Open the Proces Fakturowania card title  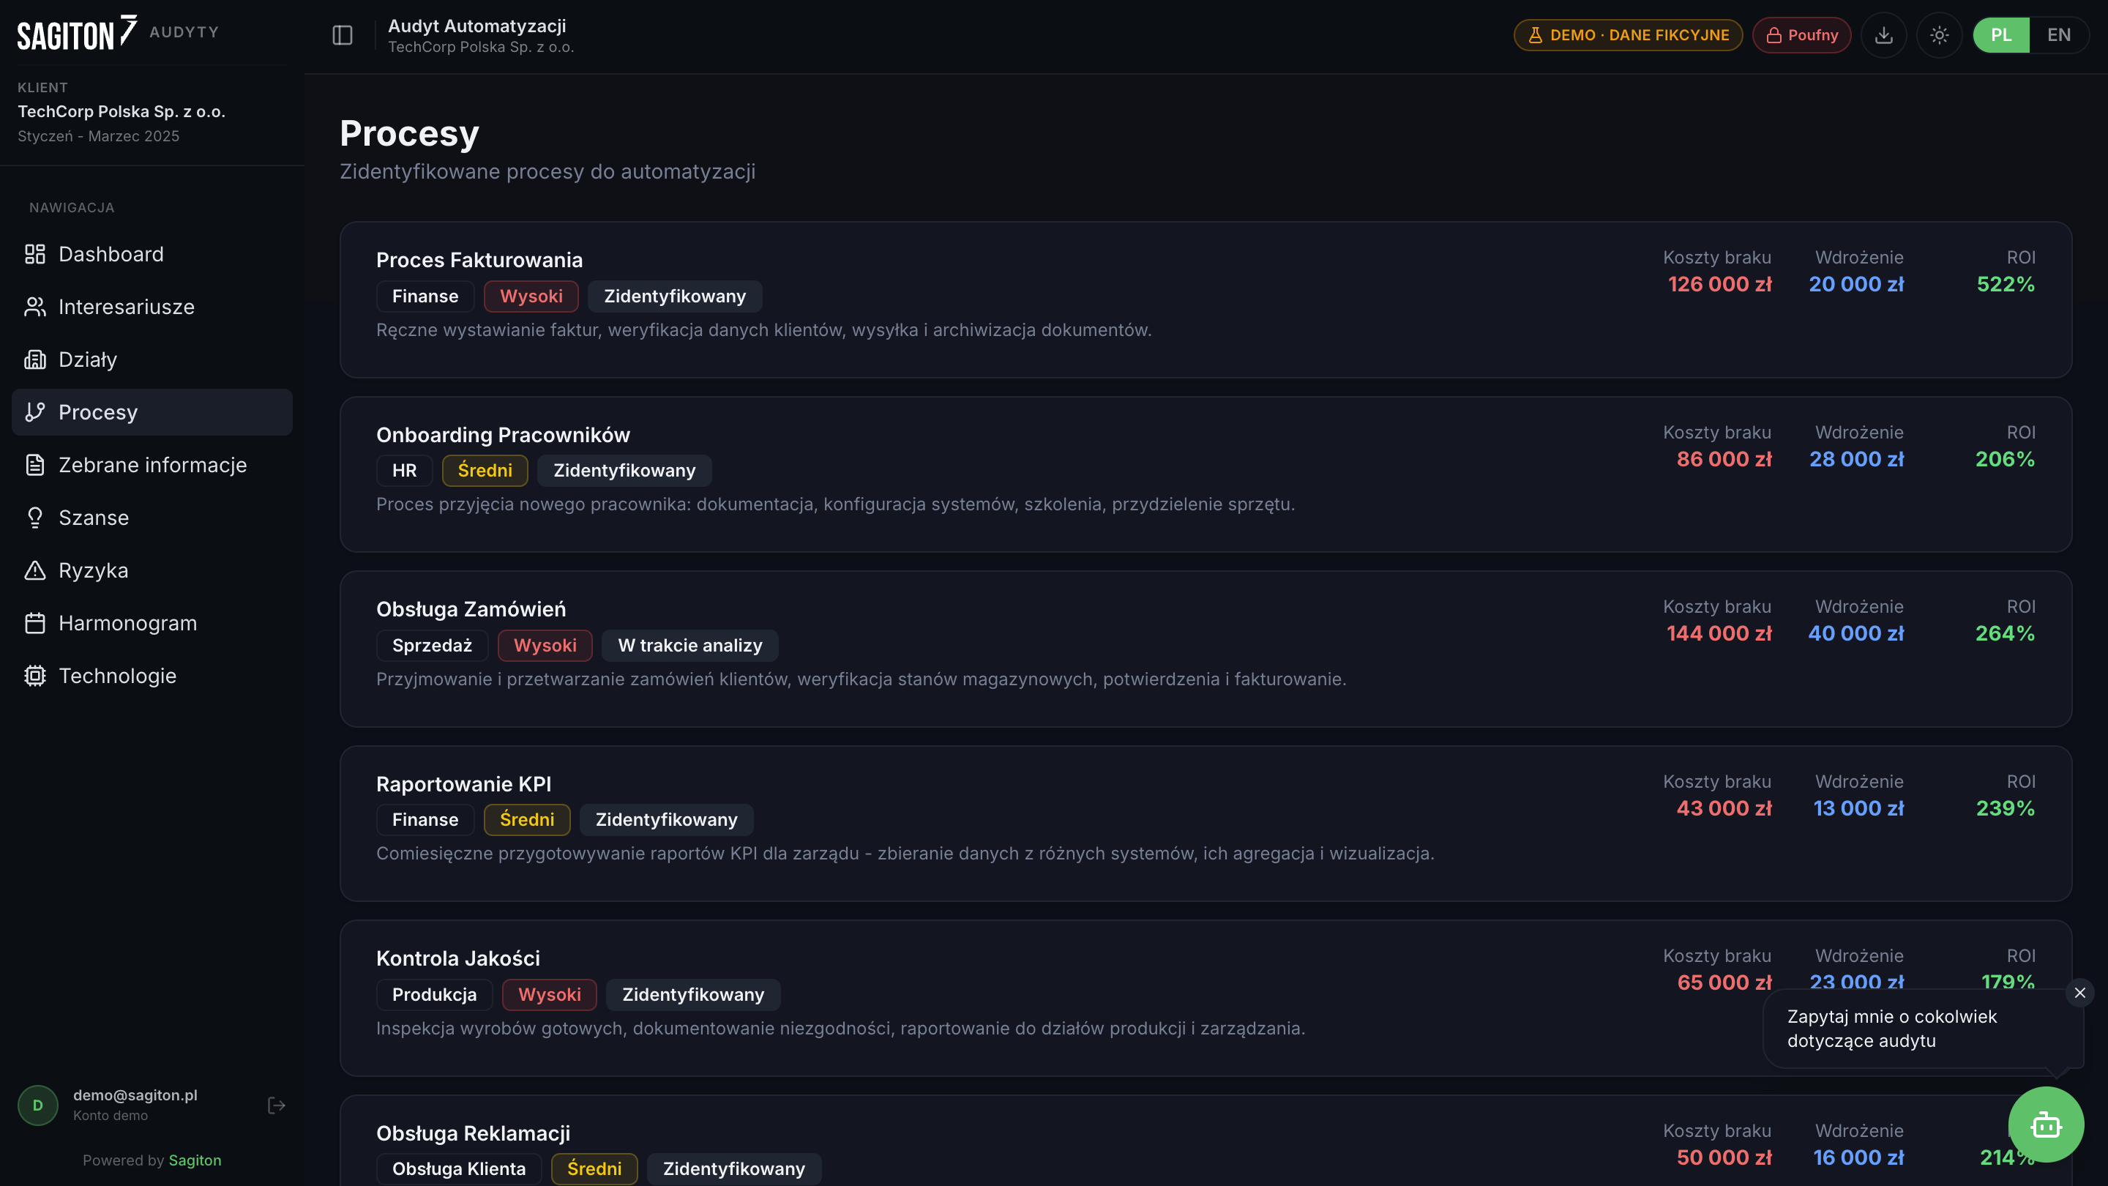[x=479, y=261]
